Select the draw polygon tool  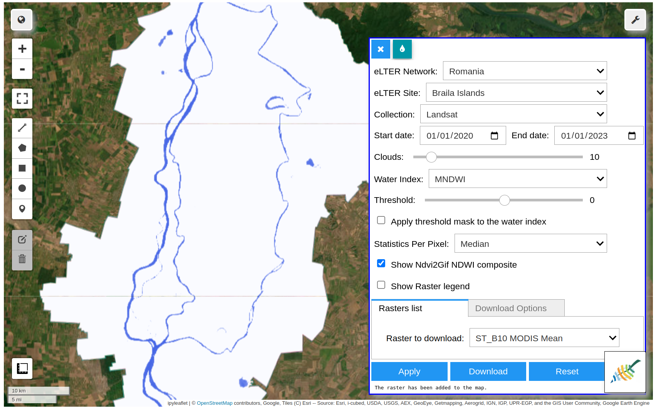(22, 148)
